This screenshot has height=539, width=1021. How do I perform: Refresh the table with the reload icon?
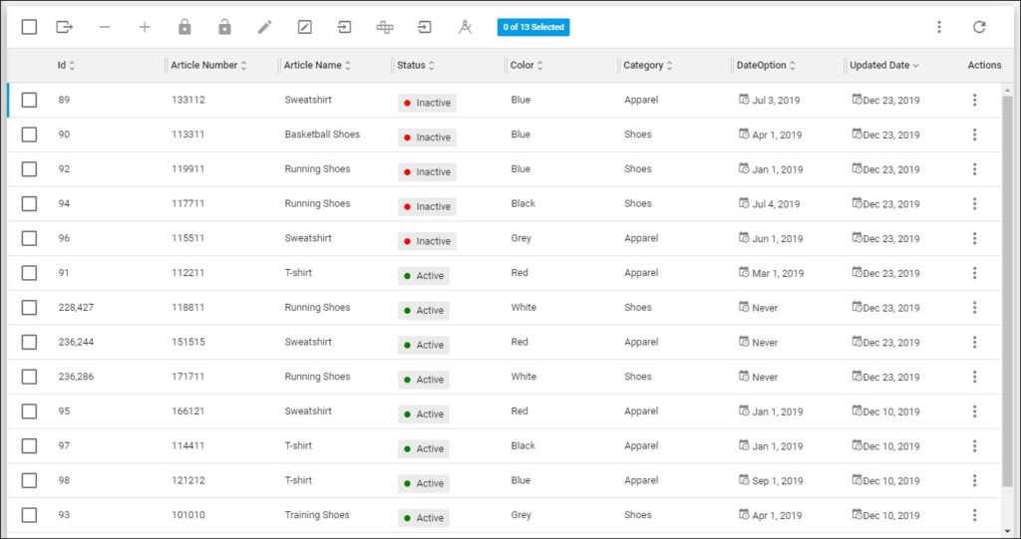point(979,27)
